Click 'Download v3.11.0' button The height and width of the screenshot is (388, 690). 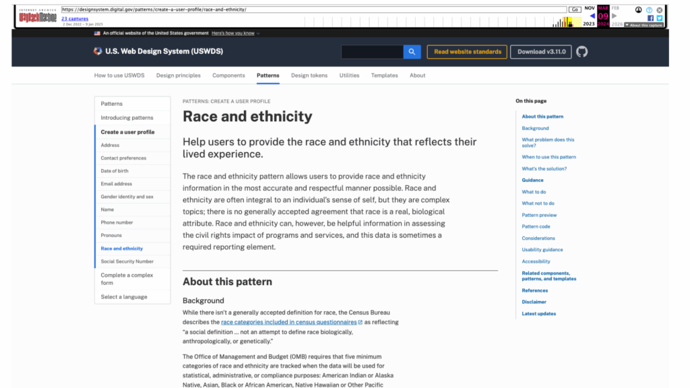tap(540, 52)
